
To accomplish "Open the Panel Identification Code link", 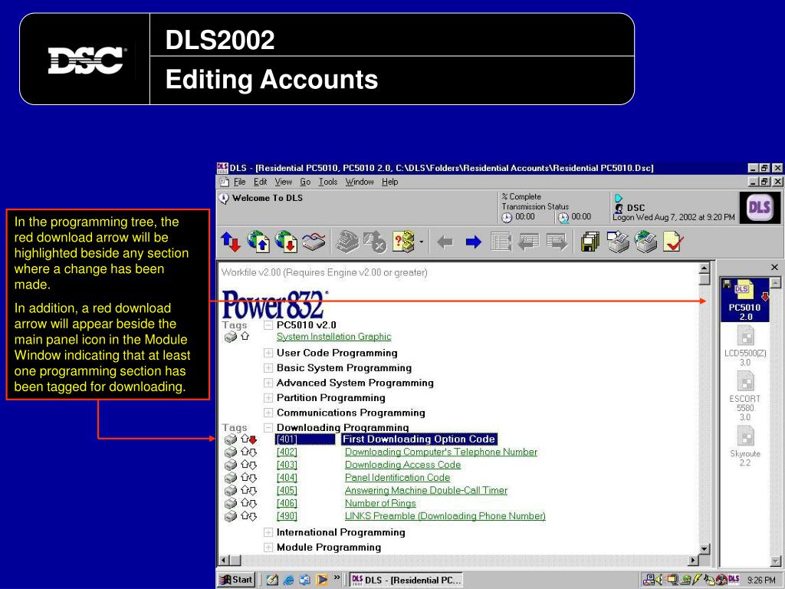I will 398,477.
